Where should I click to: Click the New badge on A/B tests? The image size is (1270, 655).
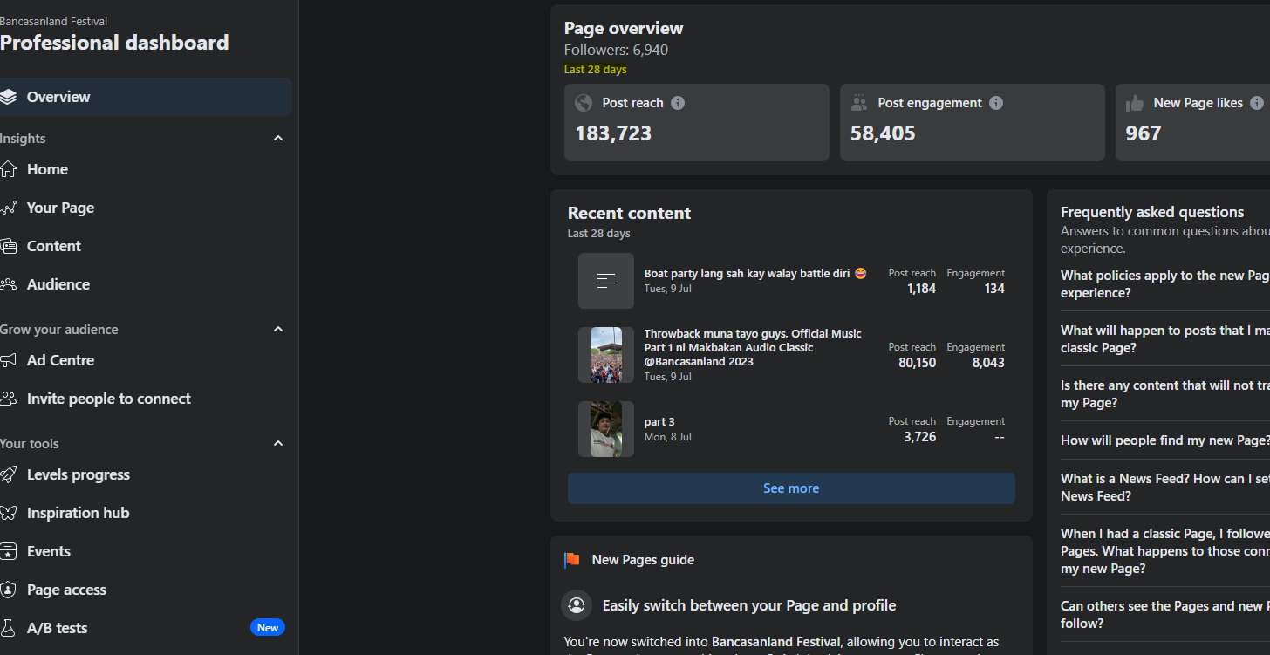[x=268, y=628]
